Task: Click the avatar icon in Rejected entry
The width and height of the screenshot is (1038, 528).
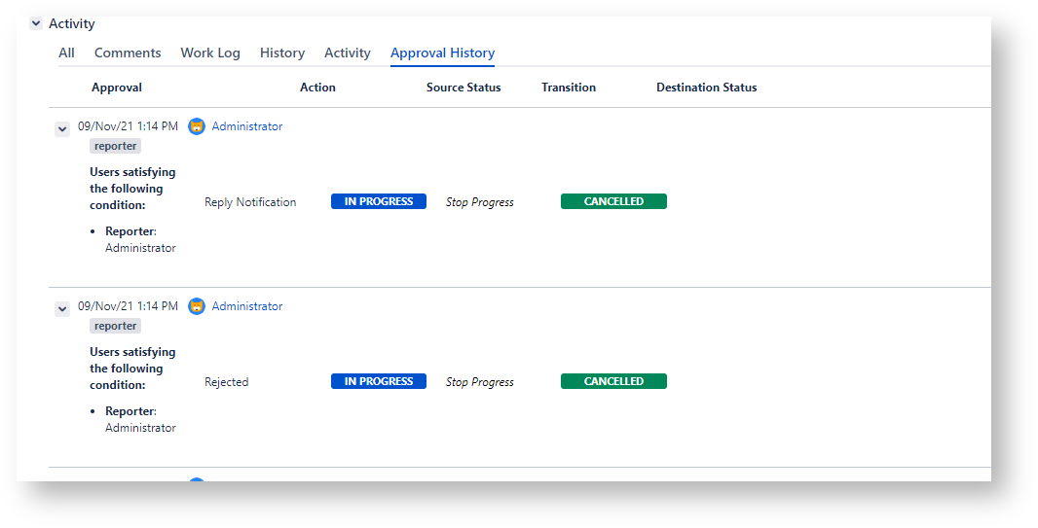Action: [197, 306]
